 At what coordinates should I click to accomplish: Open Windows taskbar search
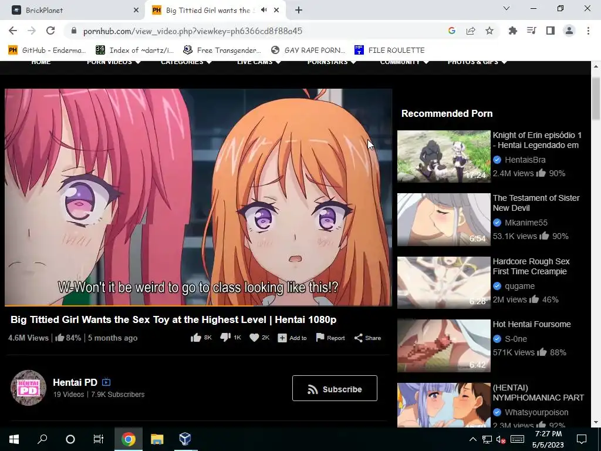pyautogui.click(x=42, y=439)
